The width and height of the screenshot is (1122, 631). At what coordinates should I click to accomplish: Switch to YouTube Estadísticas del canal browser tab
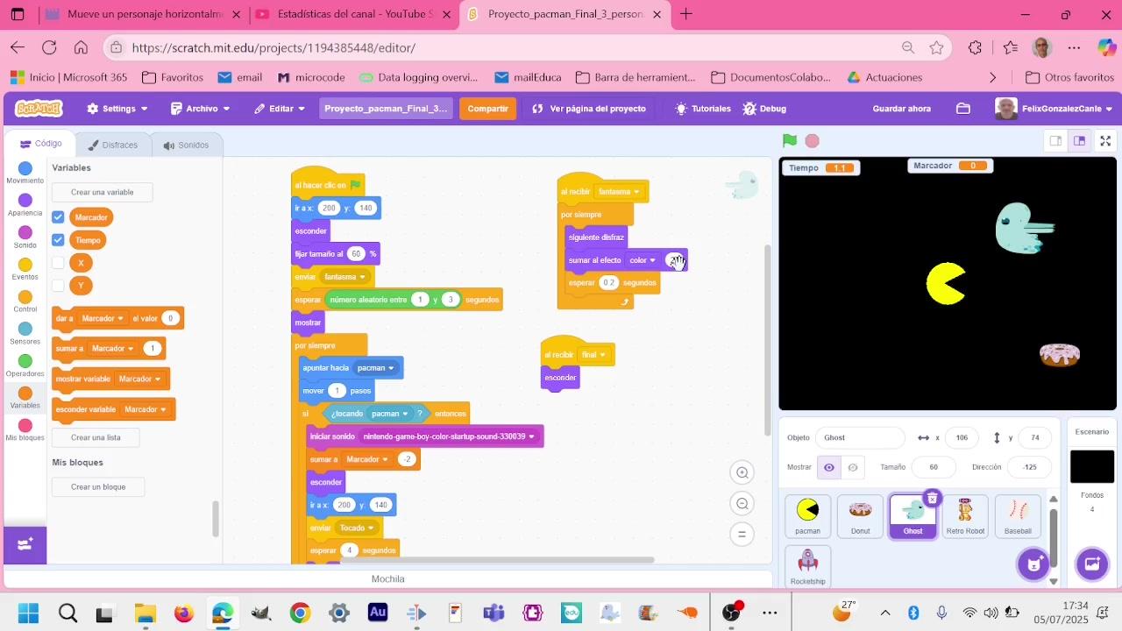pyautogui.click(x=354, y=14)
